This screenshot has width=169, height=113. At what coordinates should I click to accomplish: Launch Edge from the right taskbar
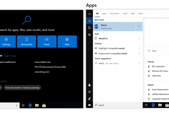153,105
